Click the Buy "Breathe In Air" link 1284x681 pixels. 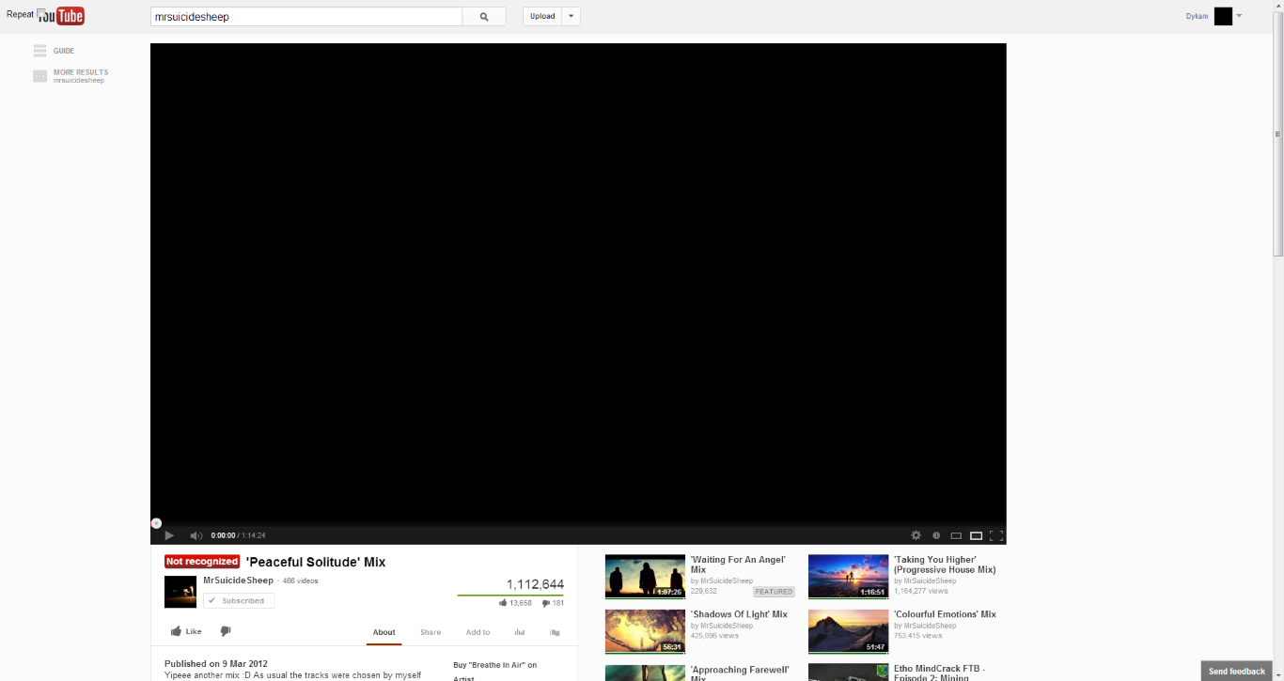[x=494, y=664]
